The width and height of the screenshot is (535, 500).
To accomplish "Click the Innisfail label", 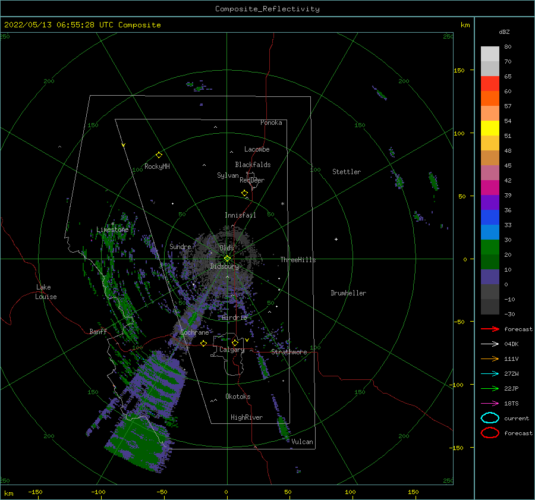I will [240, 215].
